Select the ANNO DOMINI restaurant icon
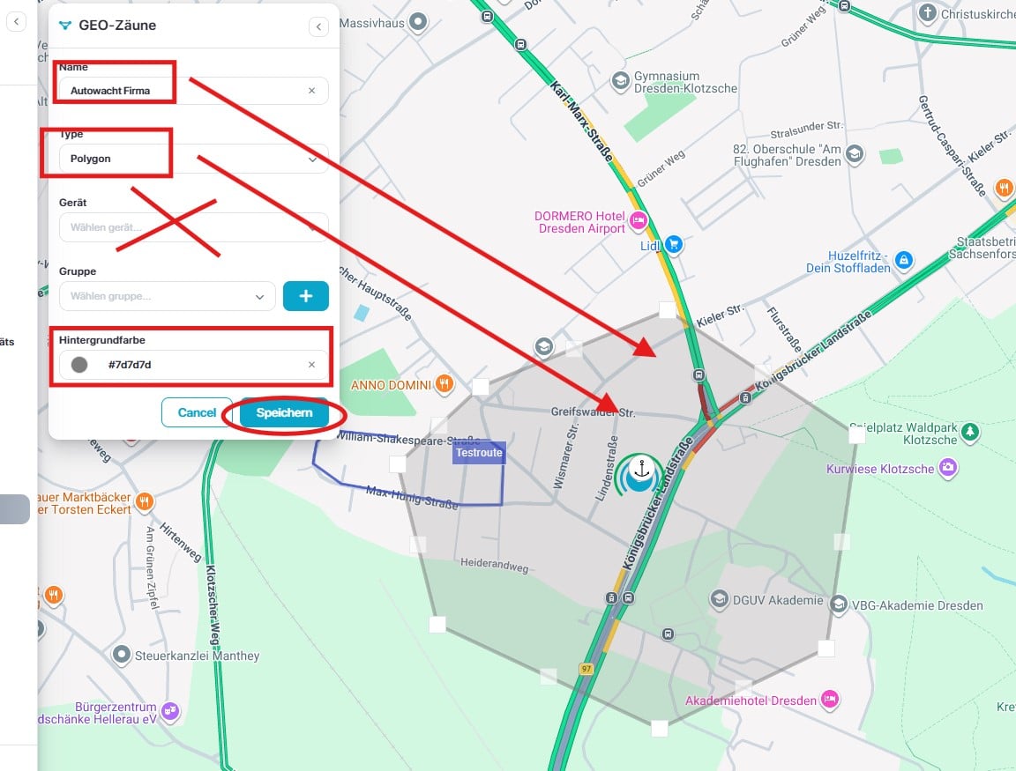This screenshot has height=771, width=1016. click(x=444, y=384)
